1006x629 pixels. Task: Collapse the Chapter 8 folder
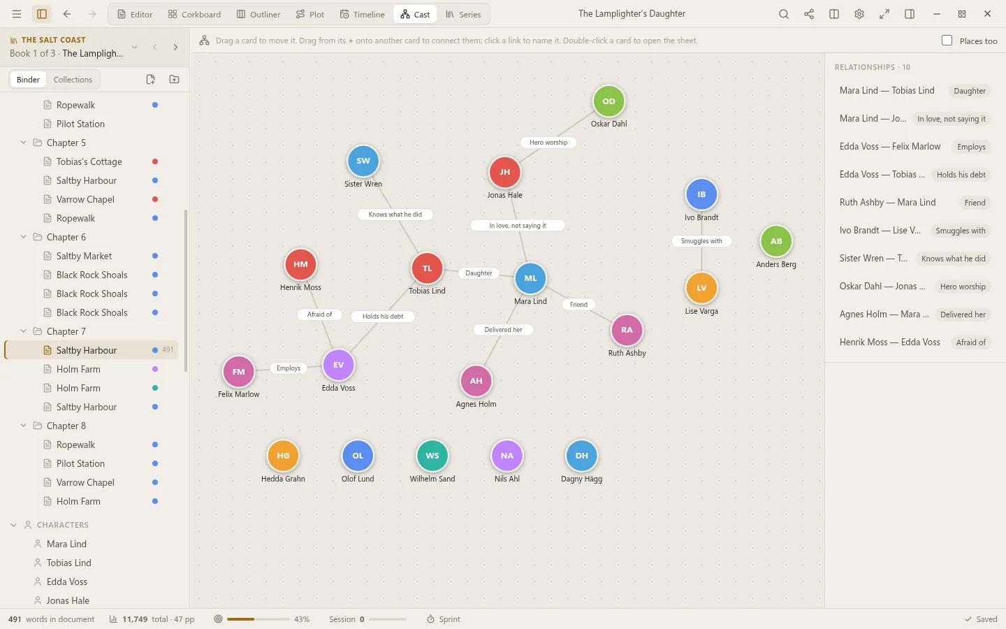pyautogui.click(x=23, y=426)
